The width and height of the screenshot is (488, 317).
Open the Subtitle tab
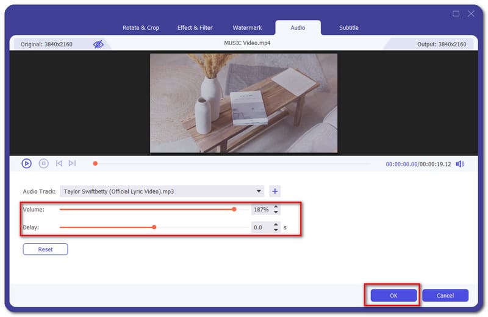coord(349,27)
